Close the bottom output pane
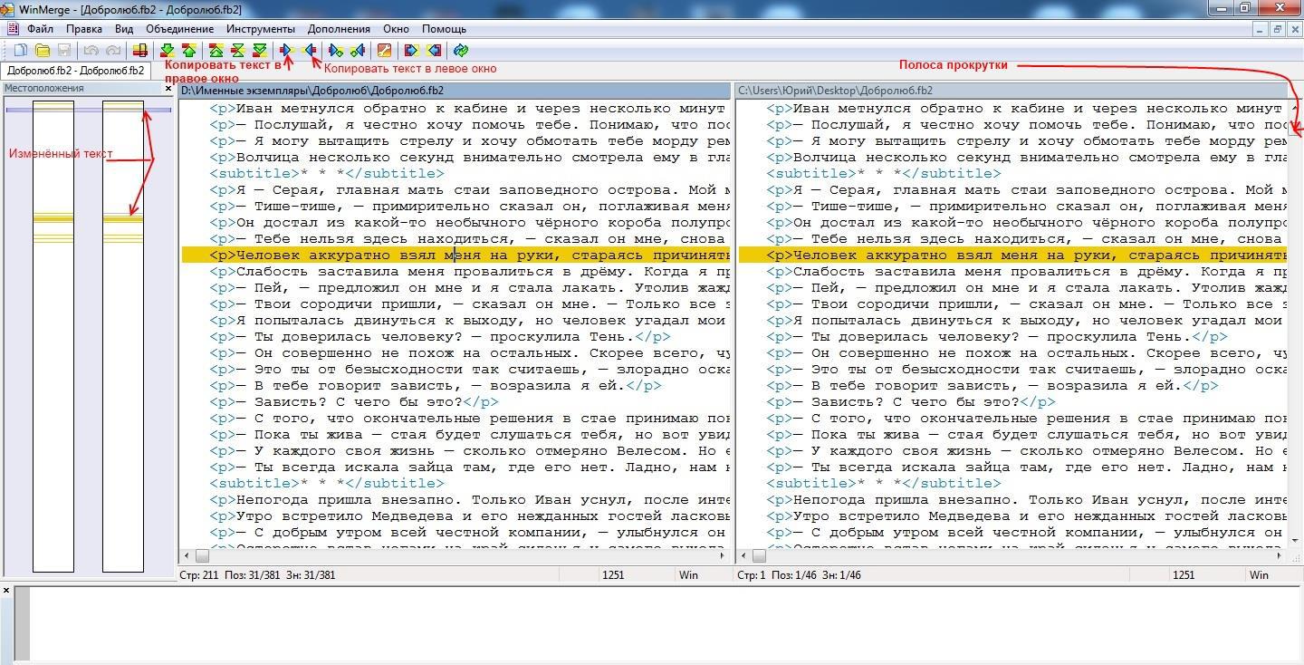 point(6,591)
